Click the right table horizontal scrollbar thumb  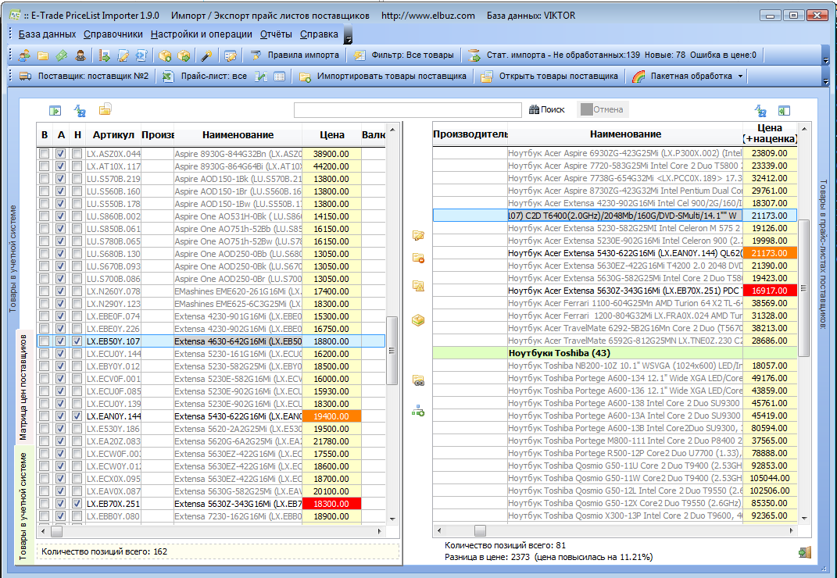click(480, 530)
